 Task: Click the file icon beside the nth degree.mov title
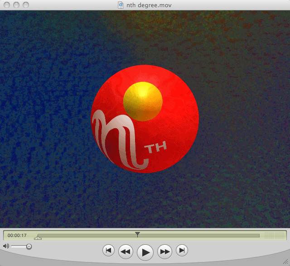[121, 5]
